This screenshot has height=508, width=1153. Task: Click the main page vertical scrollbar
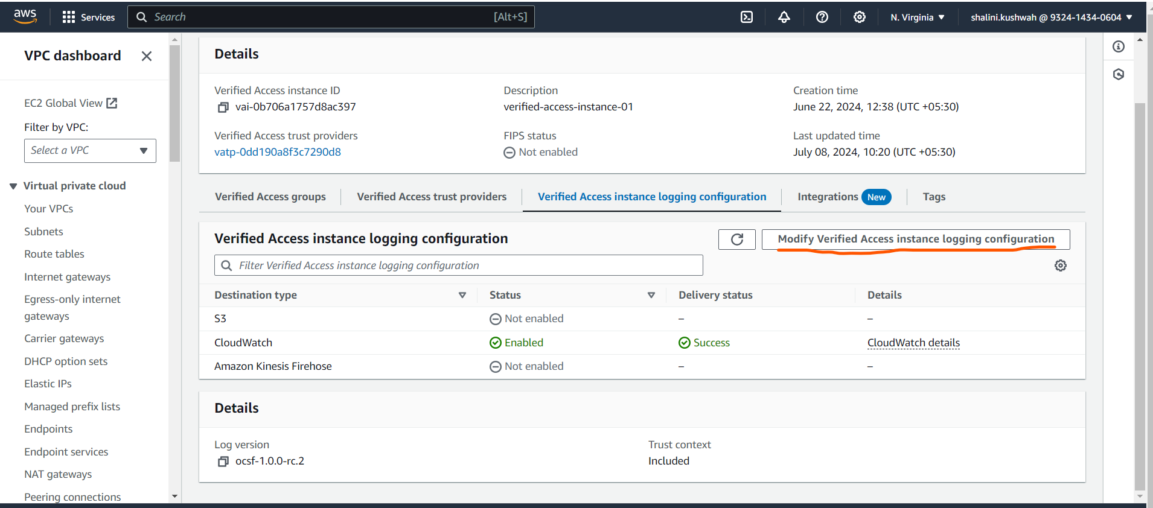click(1140, 296)
